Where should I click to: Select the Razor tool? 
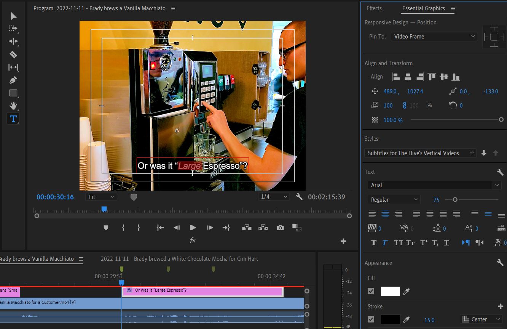(x=13, y=55)
